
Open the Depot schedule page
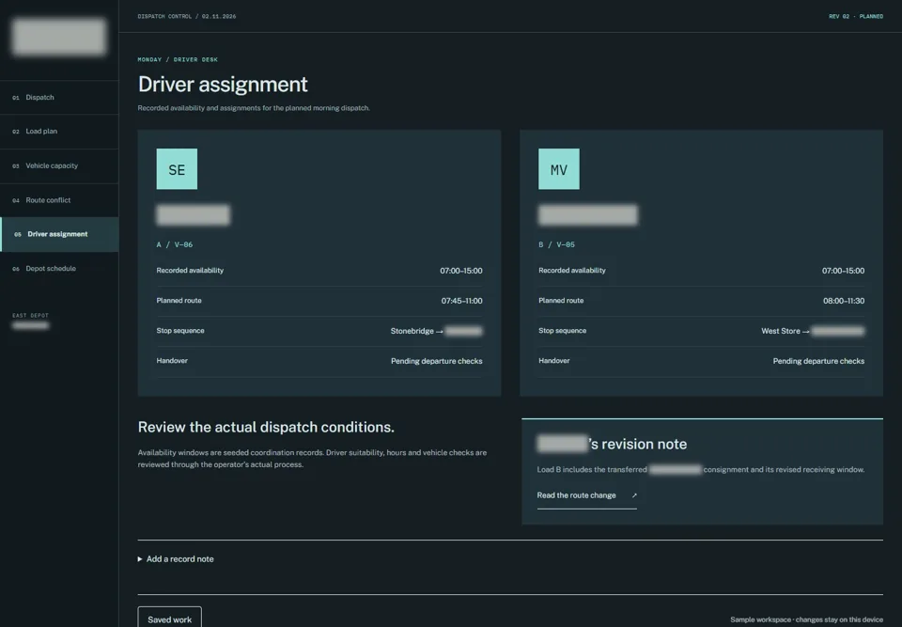pos(59,268)
